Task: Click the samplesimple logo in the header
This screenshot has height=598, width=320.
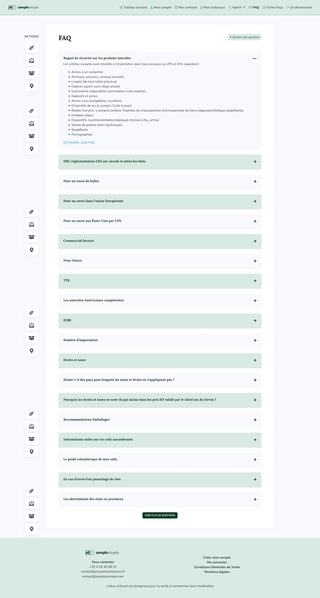Action: point(23,7)
